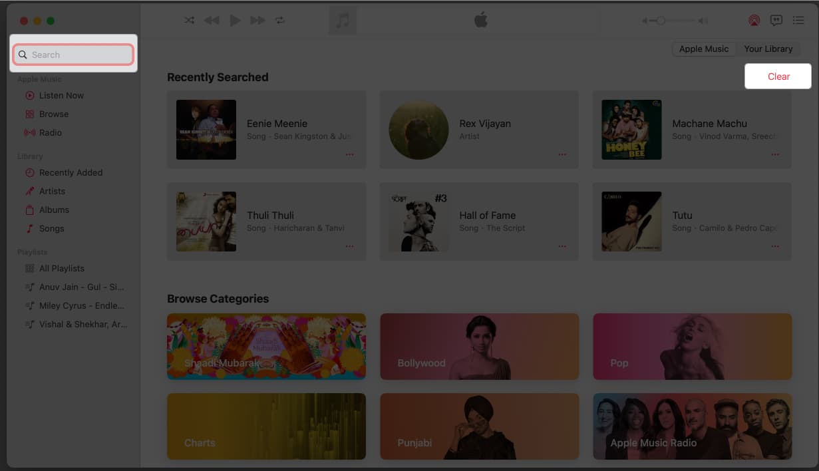Open Recently Added library section
This screenshot has height=471, width=819.
click(71, 172)
